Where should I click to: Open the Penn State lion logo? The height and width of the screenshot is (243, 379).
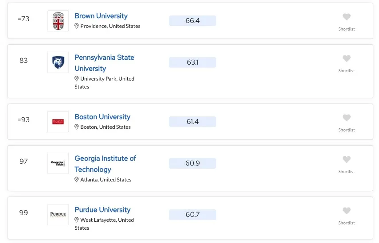58,62
